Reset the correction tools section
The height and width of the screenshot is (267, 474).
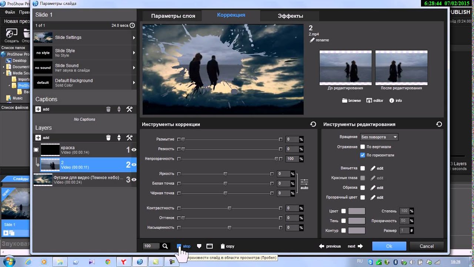pos(313,125)
